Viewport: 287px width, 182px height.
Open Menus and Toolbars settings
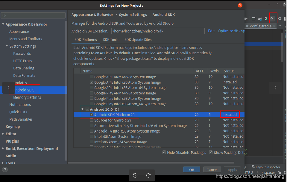click(x=26, y=39)
